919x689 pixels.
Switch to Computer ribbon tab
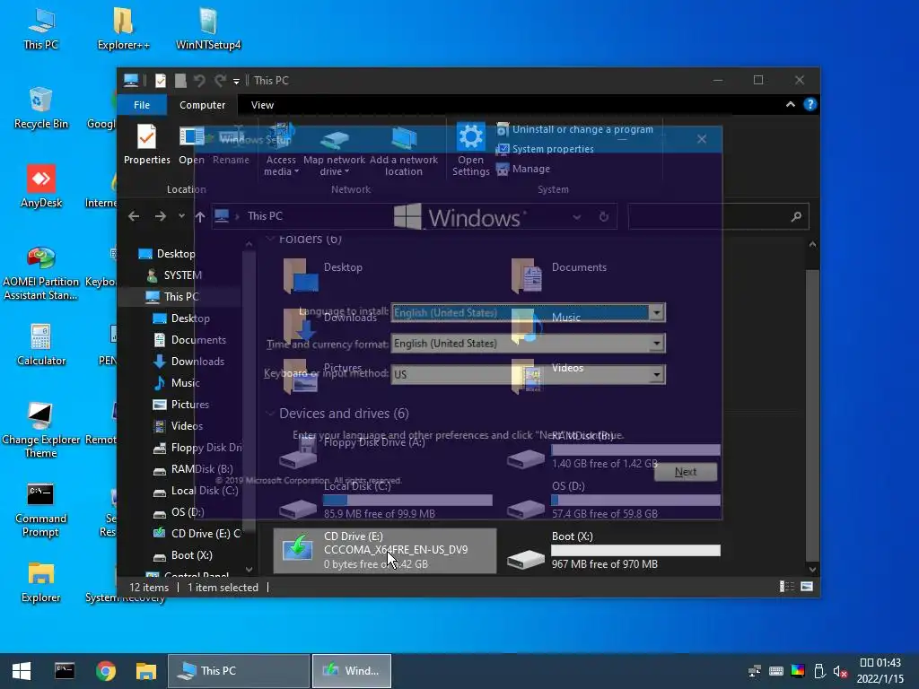click(x=202, y=105)
